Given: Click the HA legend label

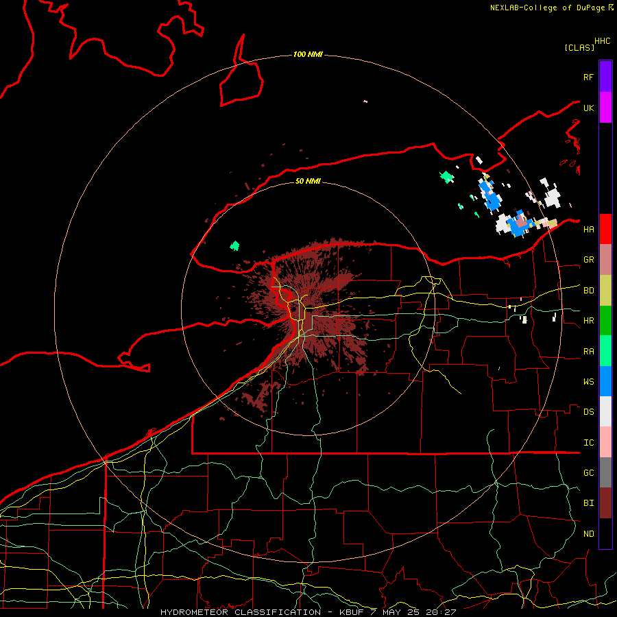Looking at the screenshot, I should tap(588, 229).
